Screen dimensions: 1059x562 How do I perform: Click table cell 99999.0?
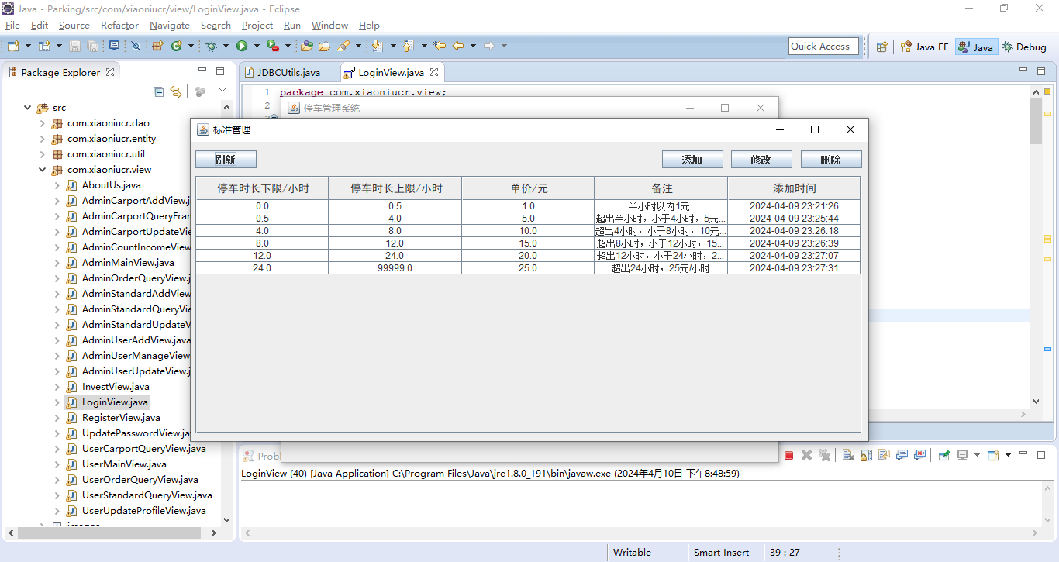pyautogui.click(x=395, y=268)
